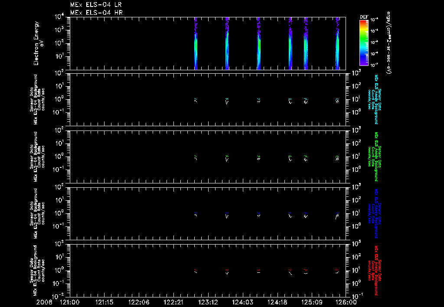This screenshot has height=307, width=444.
Task: Click the "126:00" time tick label
Action: tap(346, 302)
